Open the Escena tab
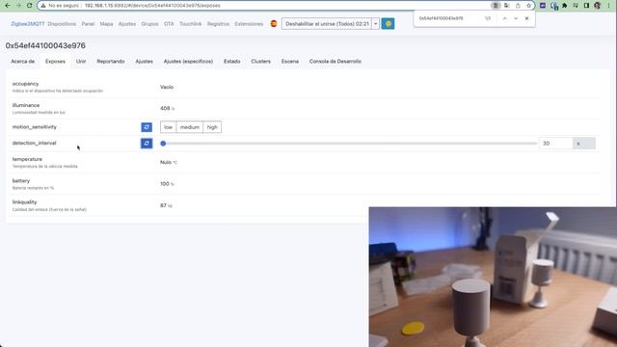 tap(290, 62)
